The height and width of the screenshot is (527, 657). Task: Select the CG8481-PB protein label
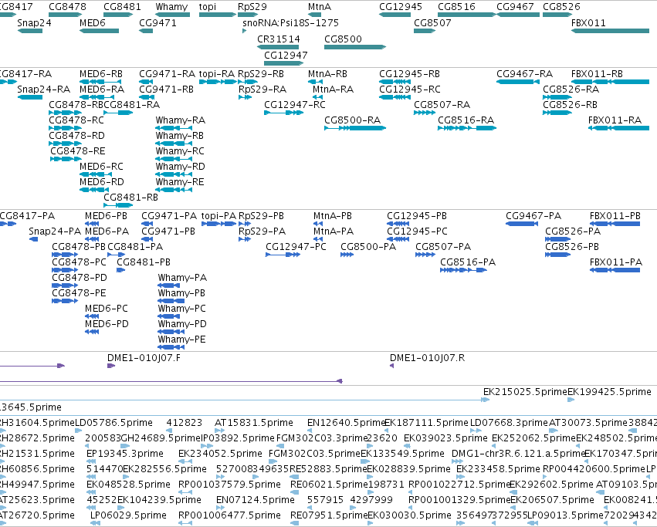[x=144, y=262]
